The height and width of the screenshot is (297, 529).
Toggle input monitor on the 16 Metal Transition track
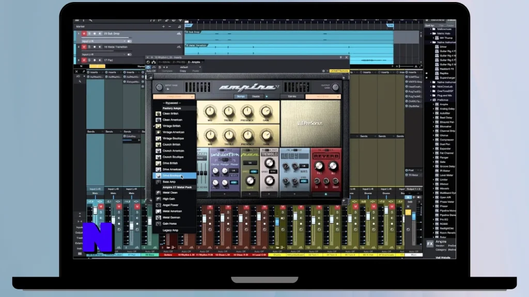pos(100,47)
